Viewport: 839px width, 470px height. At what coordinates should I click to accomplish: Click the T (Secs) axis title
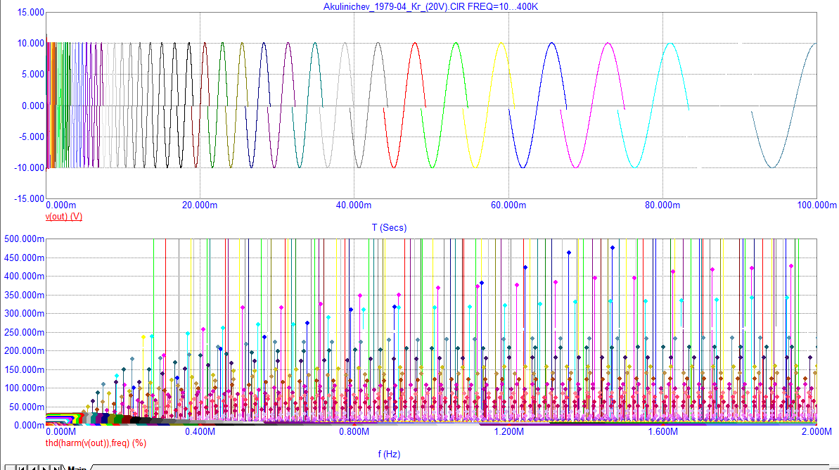tap(389, 227)
